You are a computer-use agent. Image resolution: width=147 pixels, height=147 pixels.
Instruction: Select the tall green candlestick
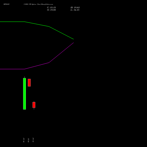pos(24,94)
